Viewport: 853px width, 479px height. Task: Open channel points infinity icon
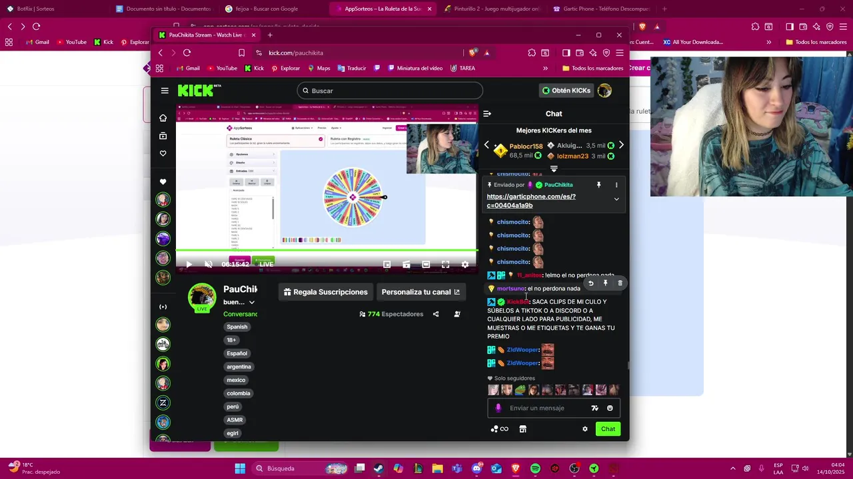tap(500, 429)
